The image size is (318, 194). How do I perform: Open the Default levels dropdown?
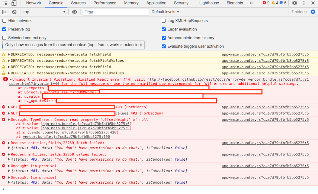click(x=165, y=12)
